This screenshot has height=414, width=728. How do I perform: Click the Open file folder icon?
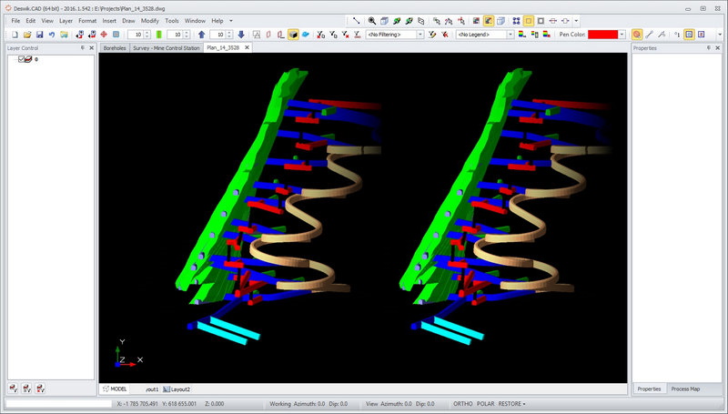click(27, 35)
